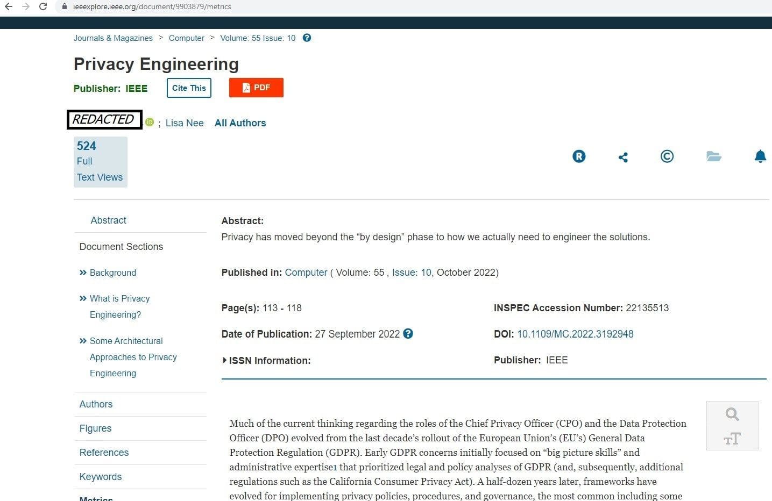
Task: Open the Computer journal link in Published in
Action: pos(306,273)
